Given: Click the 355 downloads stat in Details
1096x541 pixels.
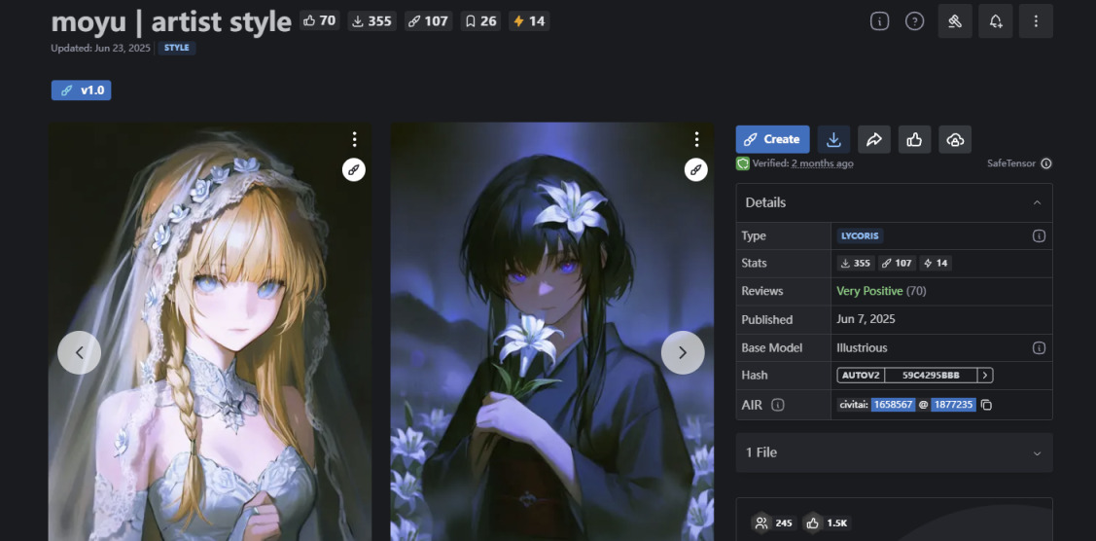Looking at the screenshot, I should point(856,264).
